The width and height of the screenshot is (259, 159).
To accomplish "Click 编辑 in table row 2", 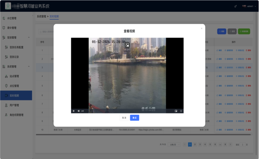I will click(219, 59).
